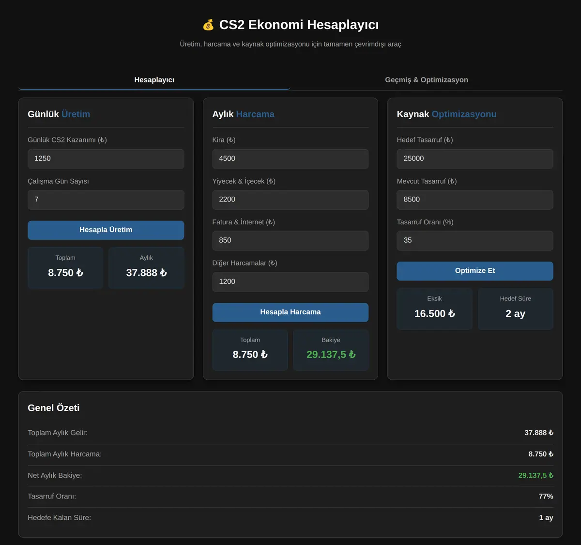This screenshot has height=545, width=581.
Task: Click the 8.750 ₺ Toplam result under Hesapla Üretim
Action: pyautogui.click(x=65, y=273)
